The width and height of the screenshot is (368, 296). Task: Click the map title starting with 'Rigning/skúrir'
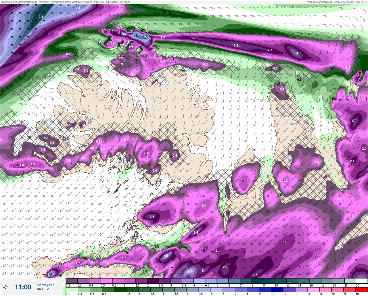tap(65, 2)
